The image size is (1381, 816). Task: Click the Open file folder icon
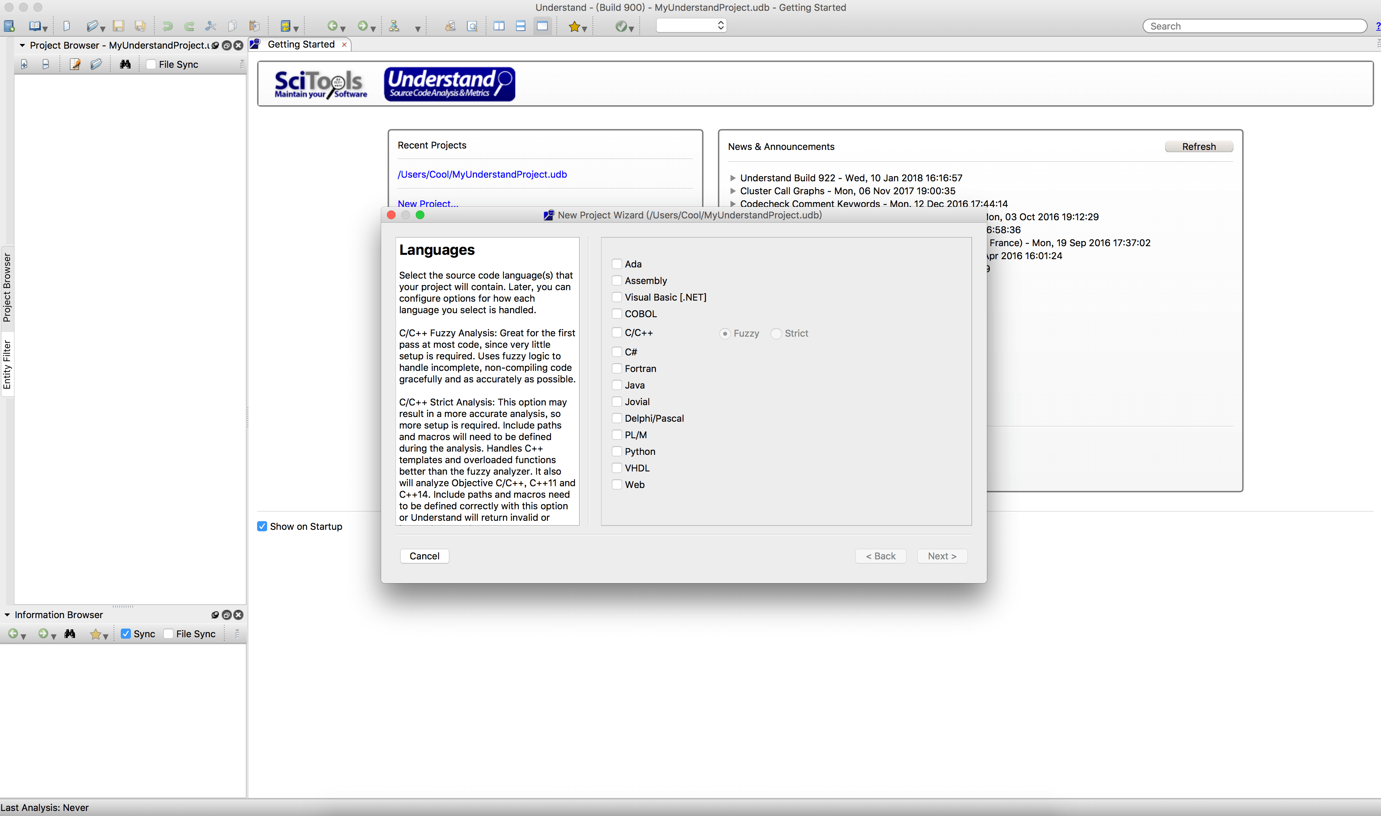point(92,26)
